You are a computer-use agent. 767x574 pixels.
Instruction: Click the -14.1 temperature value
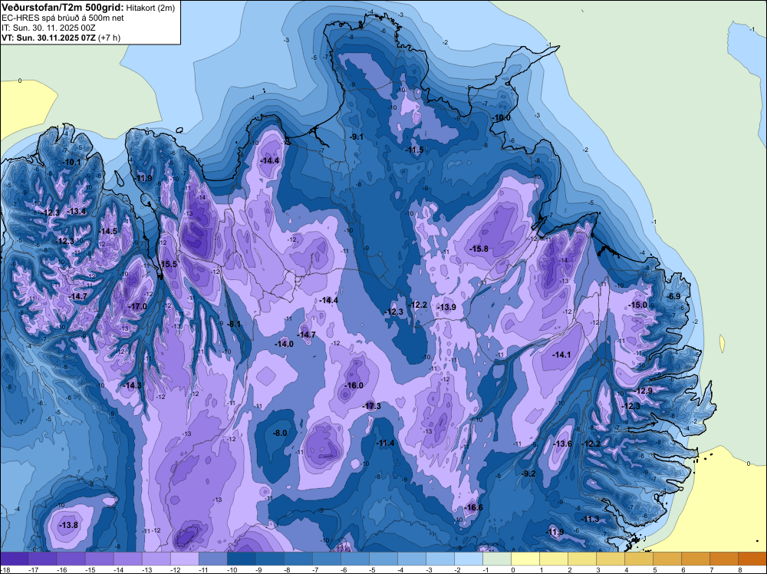pos(561,355)
